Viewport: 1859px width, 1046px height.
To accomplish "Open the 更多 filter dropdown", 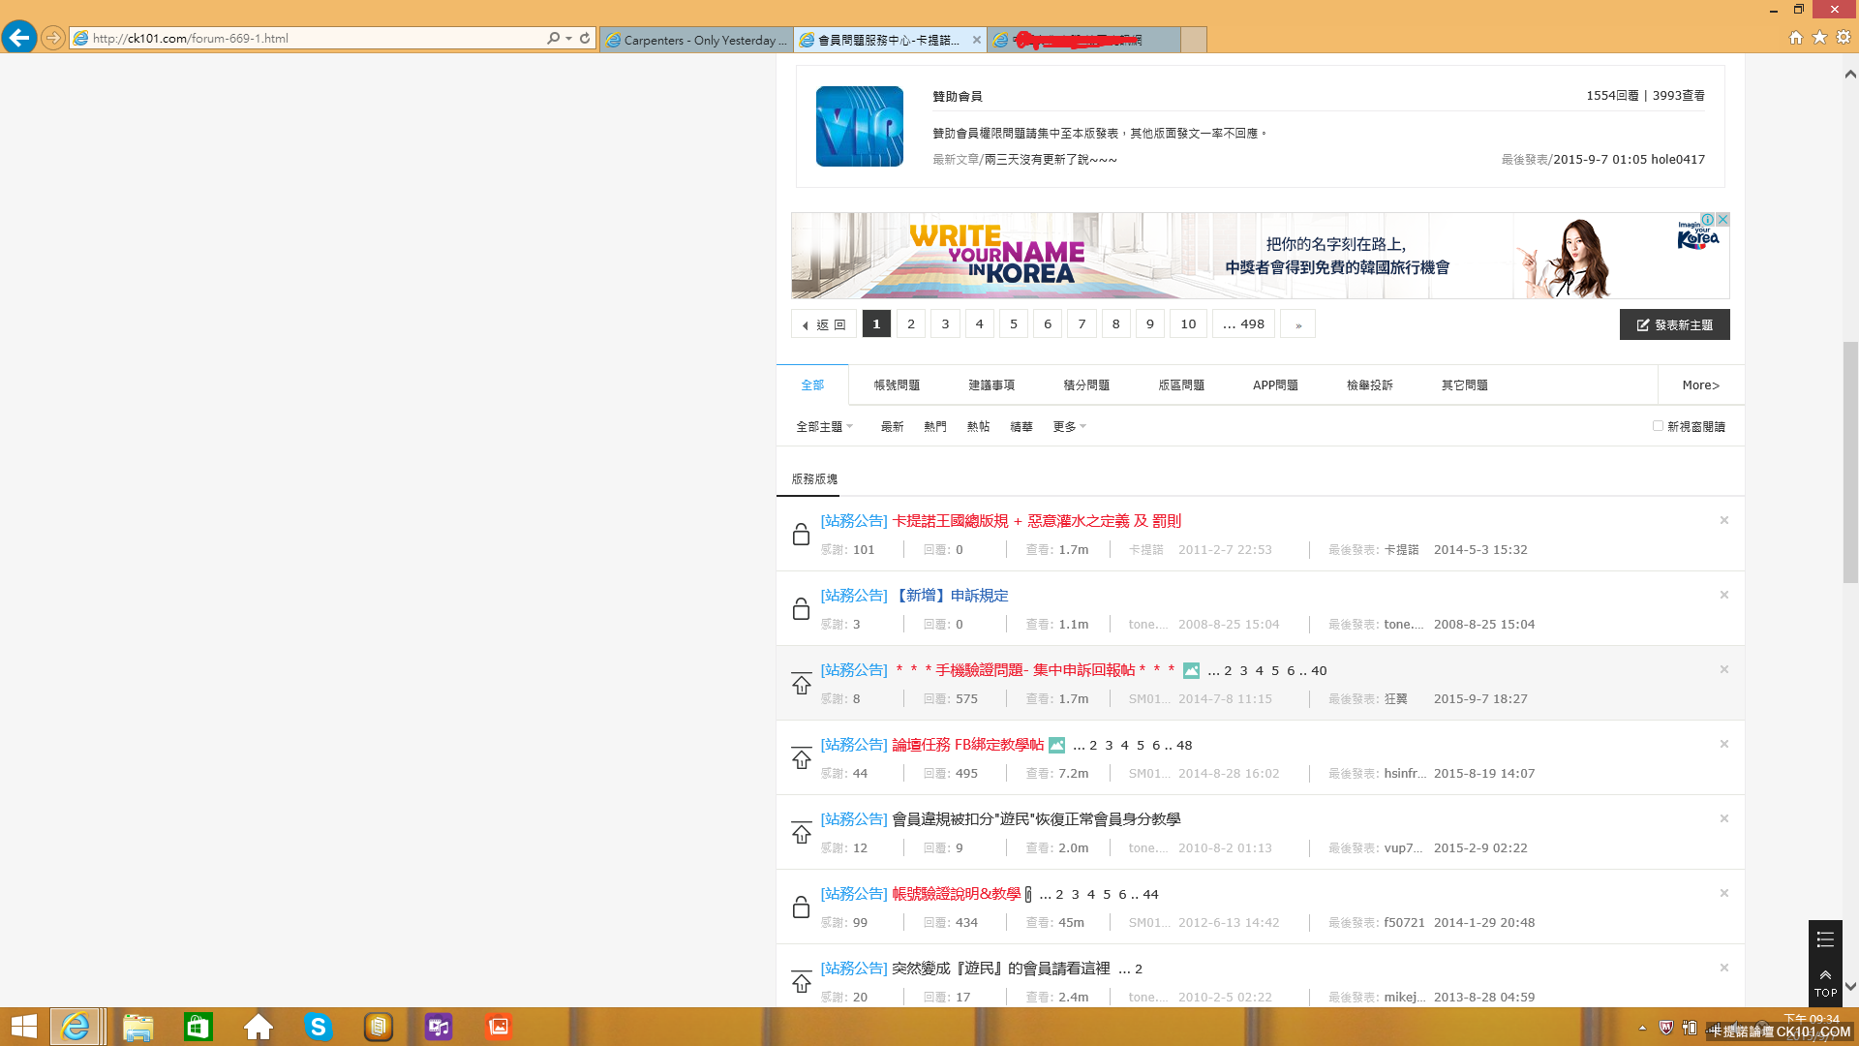I will coord(1069,426).
